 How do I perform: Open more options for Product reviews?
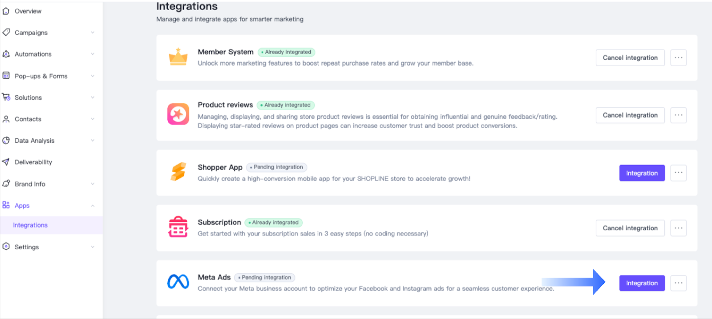[x=678, y=115]
